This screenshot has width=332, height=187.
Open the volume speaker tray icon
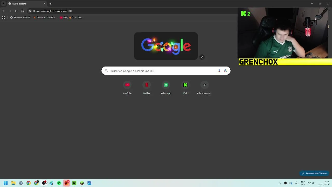tap(313, 183)
